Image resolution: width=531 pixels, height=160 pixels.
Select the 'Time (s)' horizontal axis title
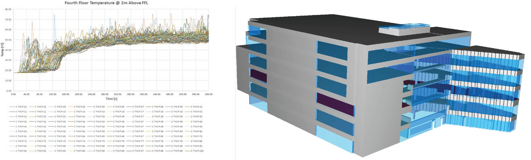(111, 99)
